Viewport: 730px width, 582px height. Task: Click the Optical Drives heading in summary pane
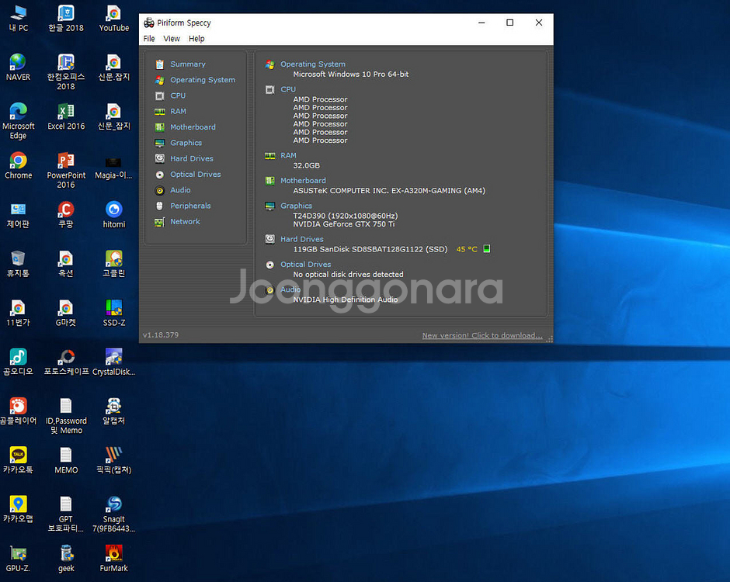pyautogui.click(x=305, y=265)
